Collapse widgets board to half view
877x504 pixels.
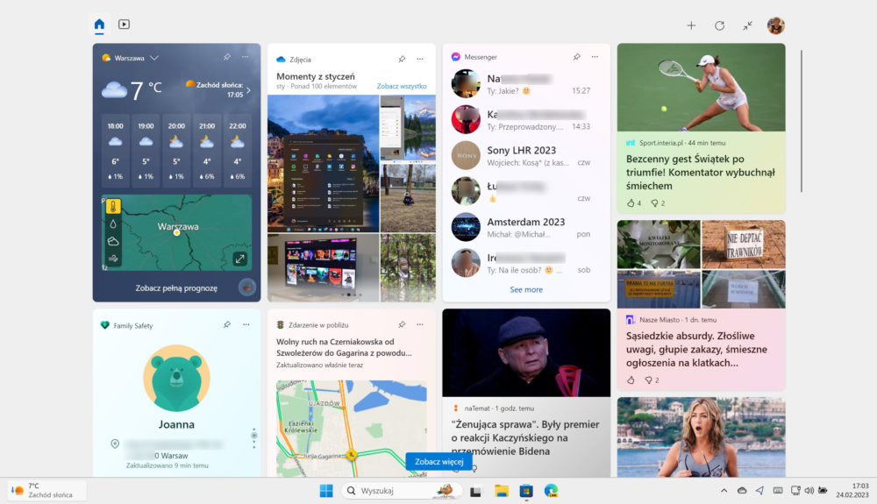pyautogui.click(x=748, y=25)
